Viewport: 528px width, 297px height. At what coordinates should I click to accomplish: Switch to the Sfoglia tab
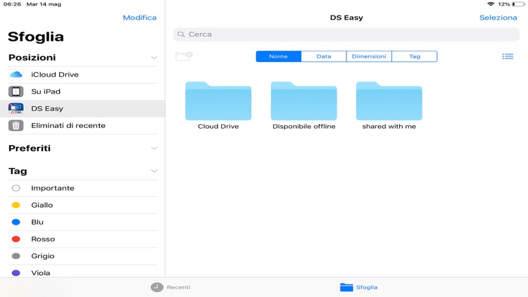[x=359, y=287]
